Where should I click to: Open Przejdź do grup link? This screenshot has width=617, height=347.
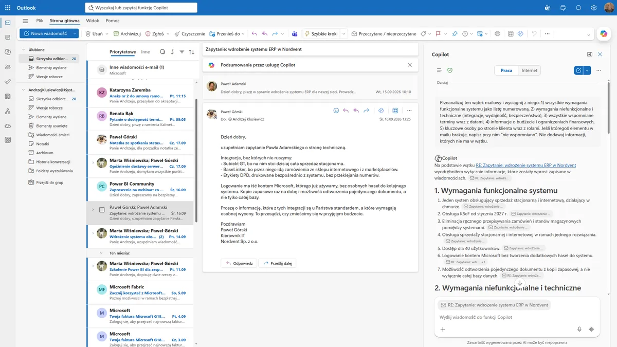(49, 182)
